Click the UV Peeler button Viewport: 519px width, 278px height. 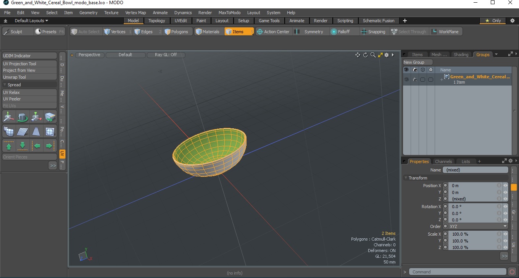pyautogui.click(x=29, y=99)
